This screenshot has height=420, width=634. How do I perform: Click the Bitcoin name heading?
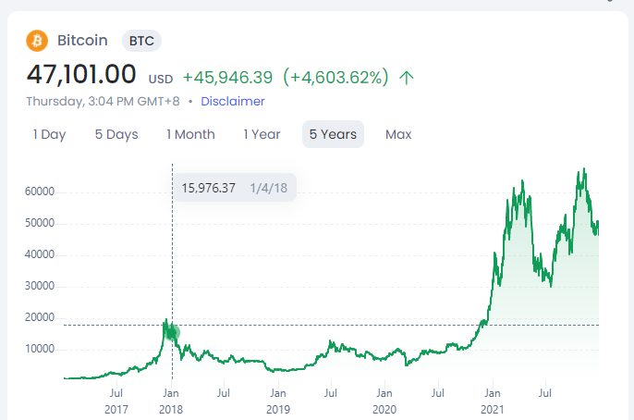(82, 41)
